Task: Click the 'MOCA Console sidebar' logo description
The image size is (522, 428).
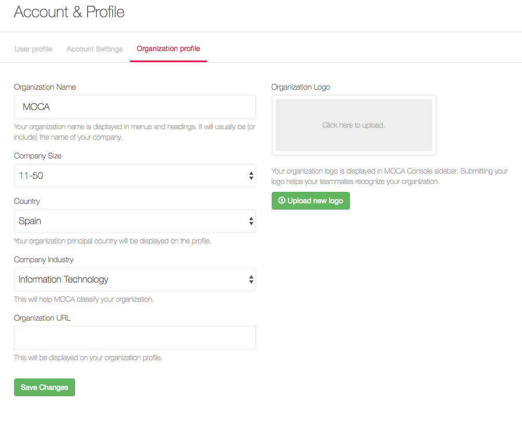Action: [x=390, y=176]
